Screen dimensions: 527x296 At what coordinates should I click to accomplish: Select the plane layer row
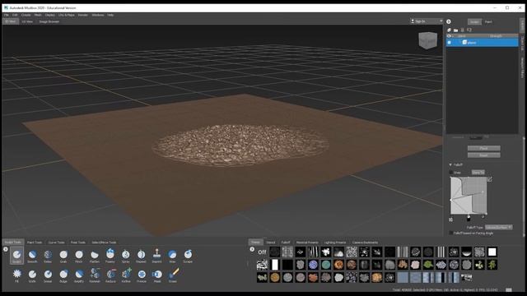(x=482, y=42)
